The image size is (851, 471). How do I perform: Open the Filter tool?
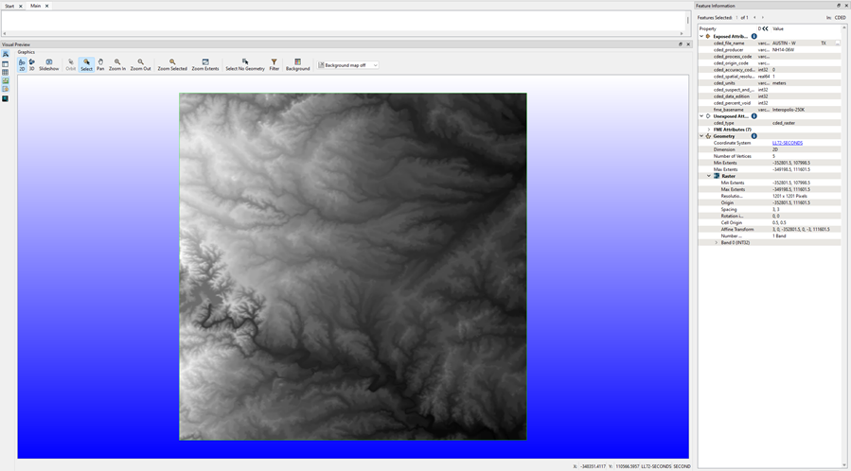274,64
